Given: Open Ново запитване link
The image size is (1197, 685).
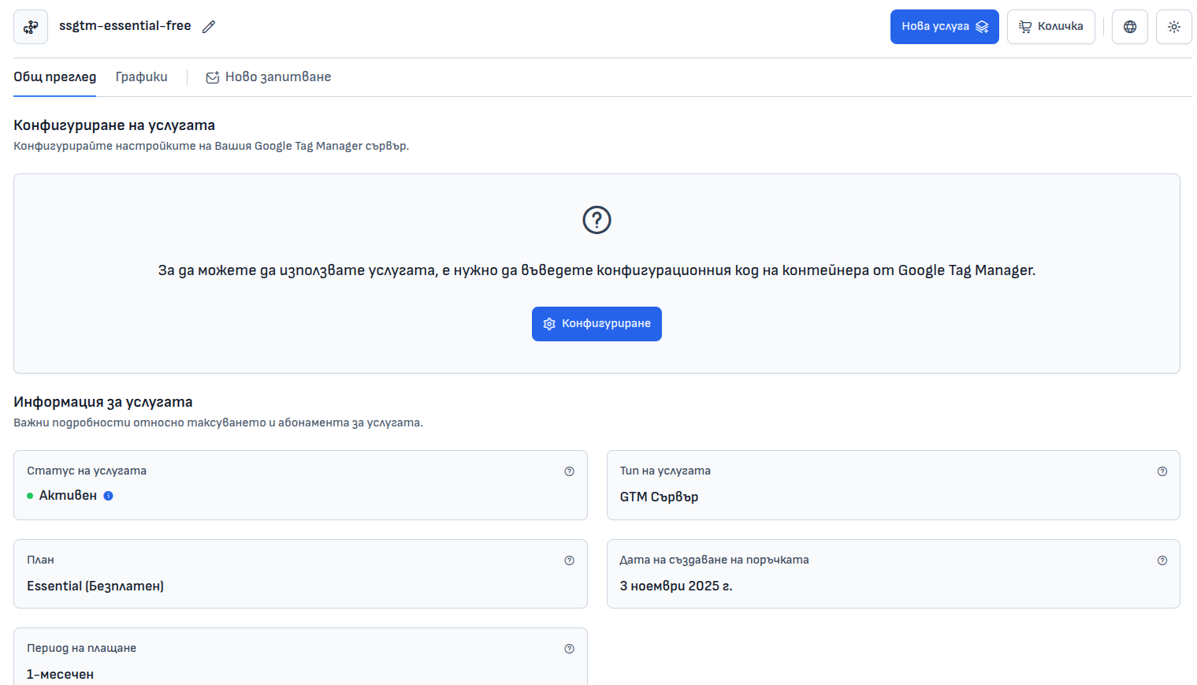Looking at the screenshot, I should click(269, 76).
